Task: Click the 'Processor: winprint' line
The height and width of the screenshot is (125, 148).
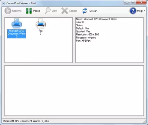Action: (x=86, y=37)
